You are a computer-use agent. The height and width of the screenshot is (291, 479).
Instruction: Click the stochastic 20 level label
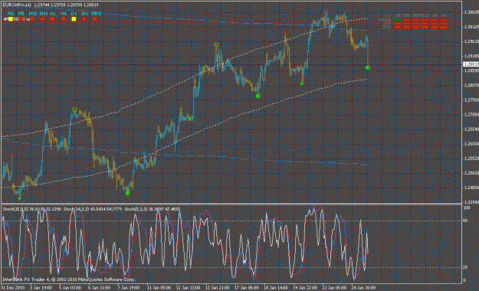pos(465,267)
